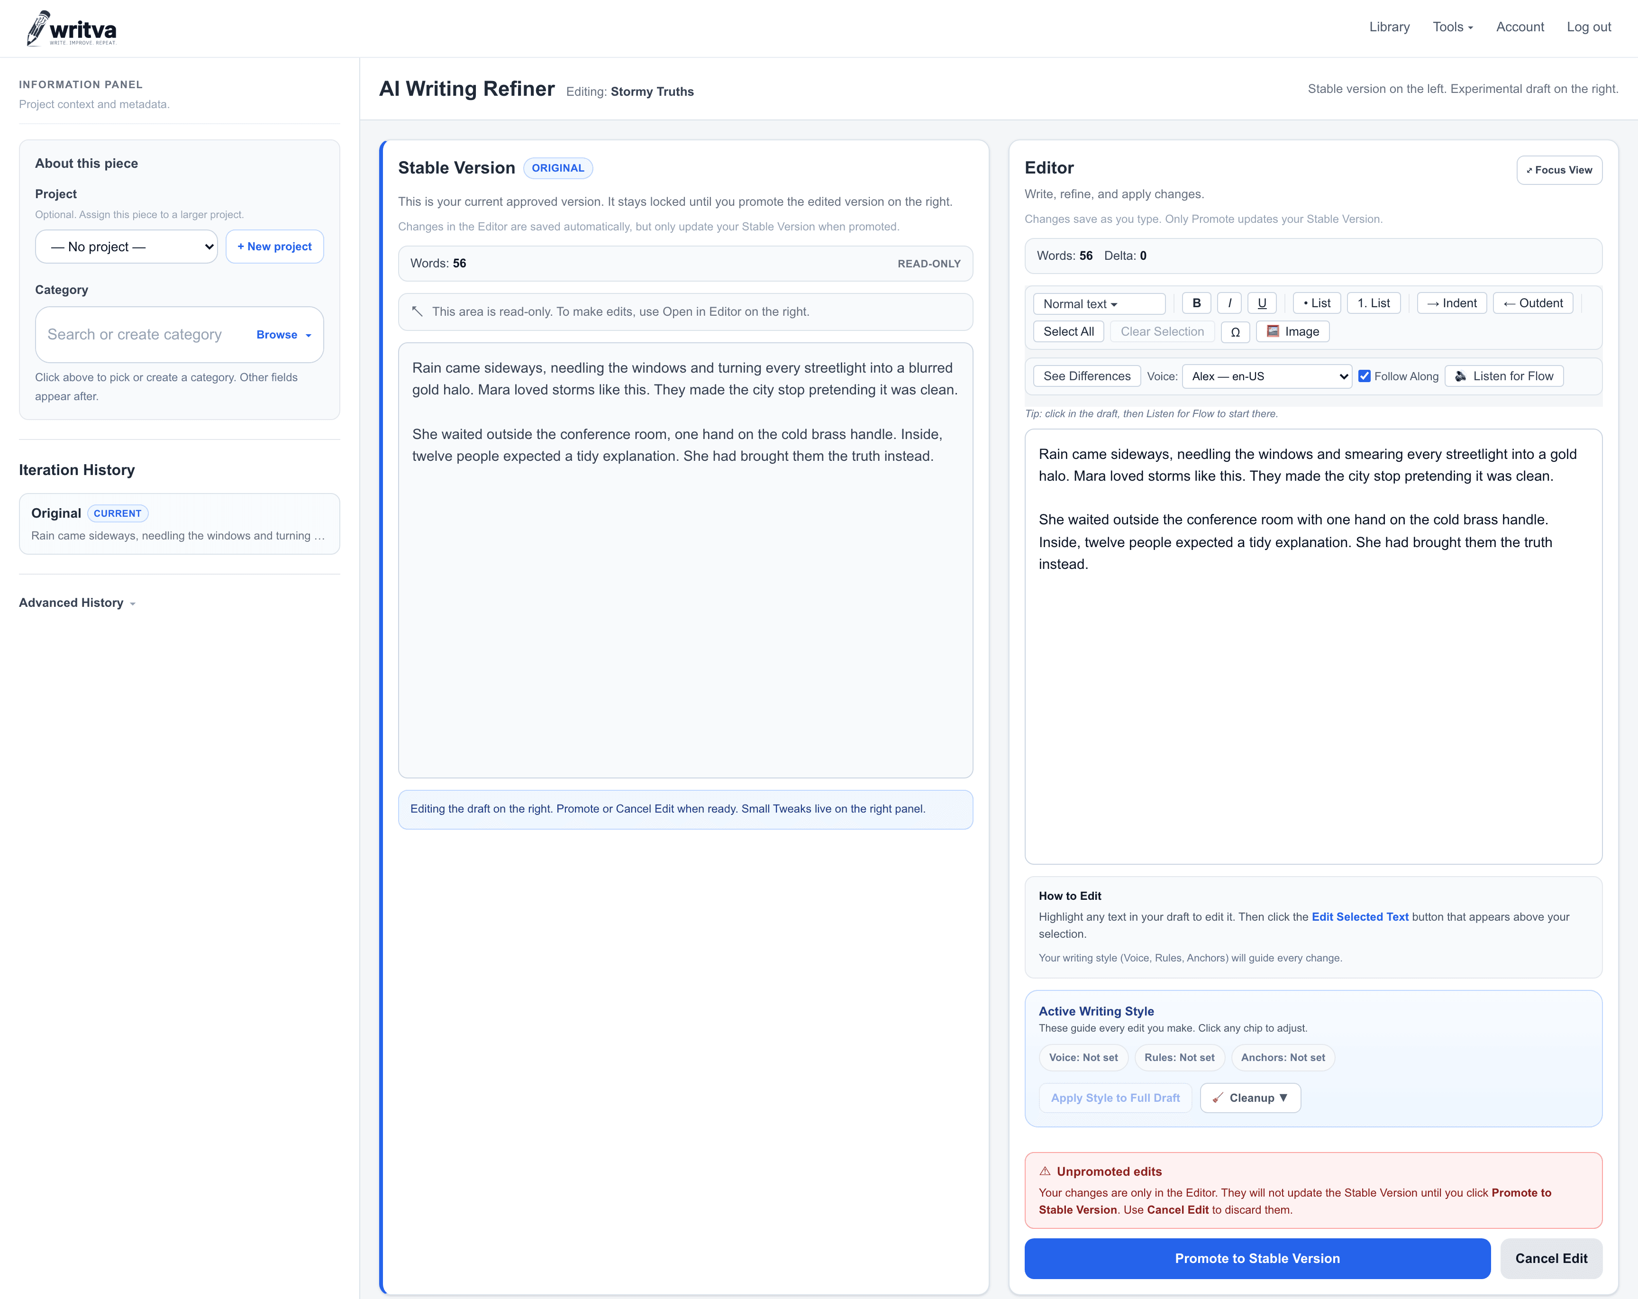Open the Tools menu
The width and height of the screenshot is (1638, 1299).
[1453, 27]
